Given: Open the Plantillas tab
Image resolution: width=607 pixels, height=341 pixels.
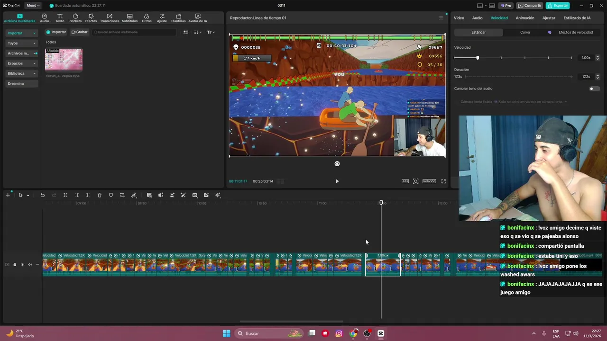Looking at the screenshot, I should [x=178, y=18].
